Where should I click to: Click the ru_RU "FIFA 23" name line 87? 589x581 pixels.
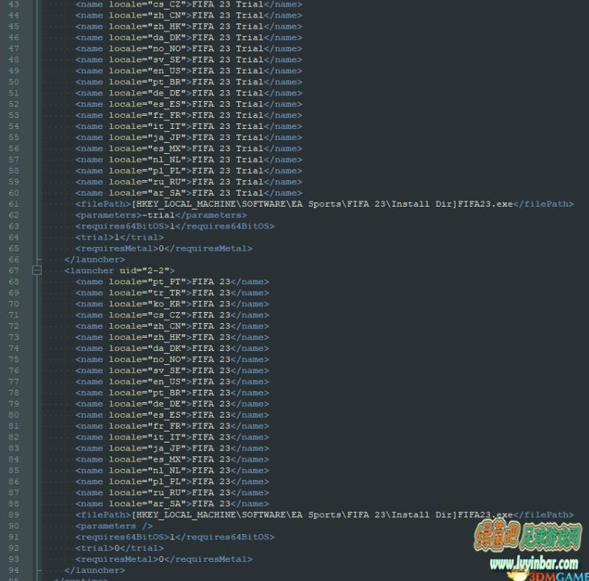pos(172,493)
